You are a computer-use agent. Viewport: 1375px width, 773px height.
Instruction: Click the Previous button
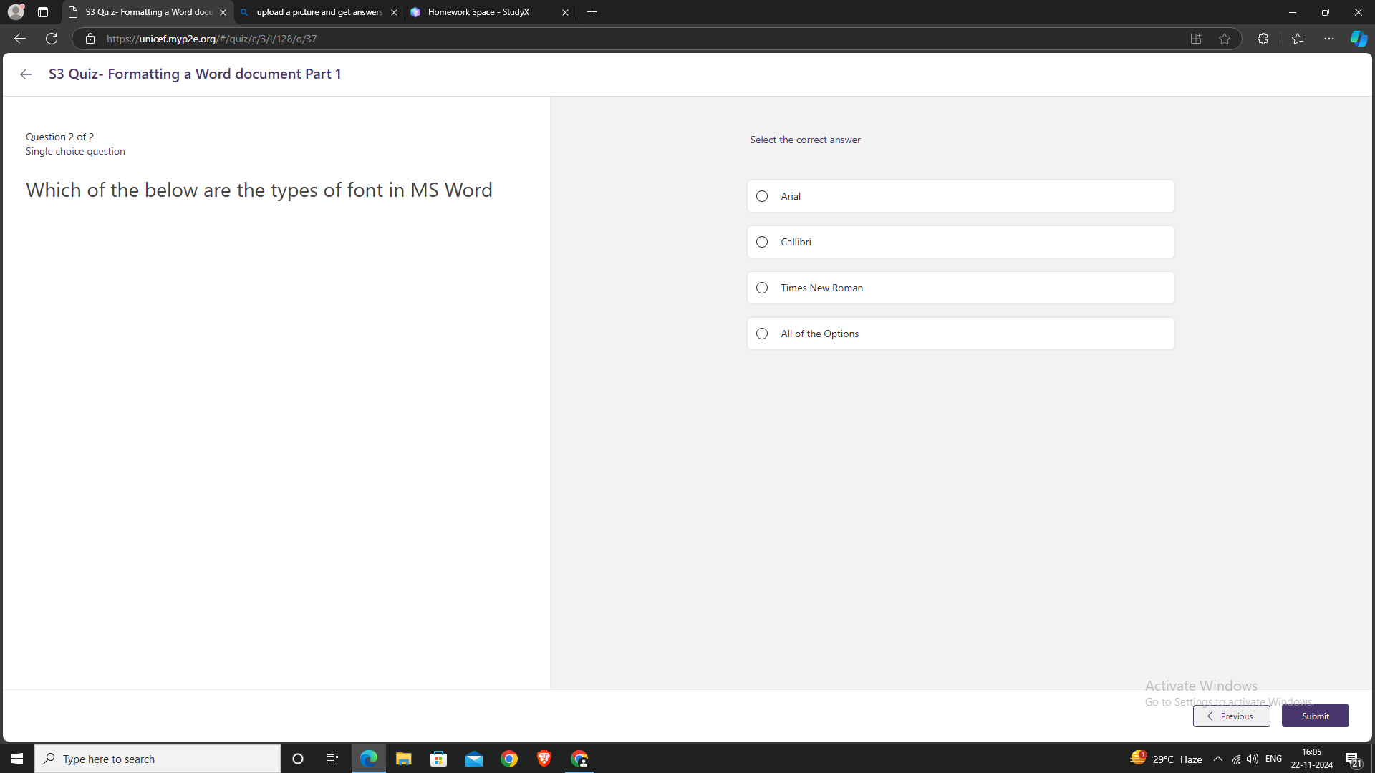pyautogui.click(x=1230, y=716)
